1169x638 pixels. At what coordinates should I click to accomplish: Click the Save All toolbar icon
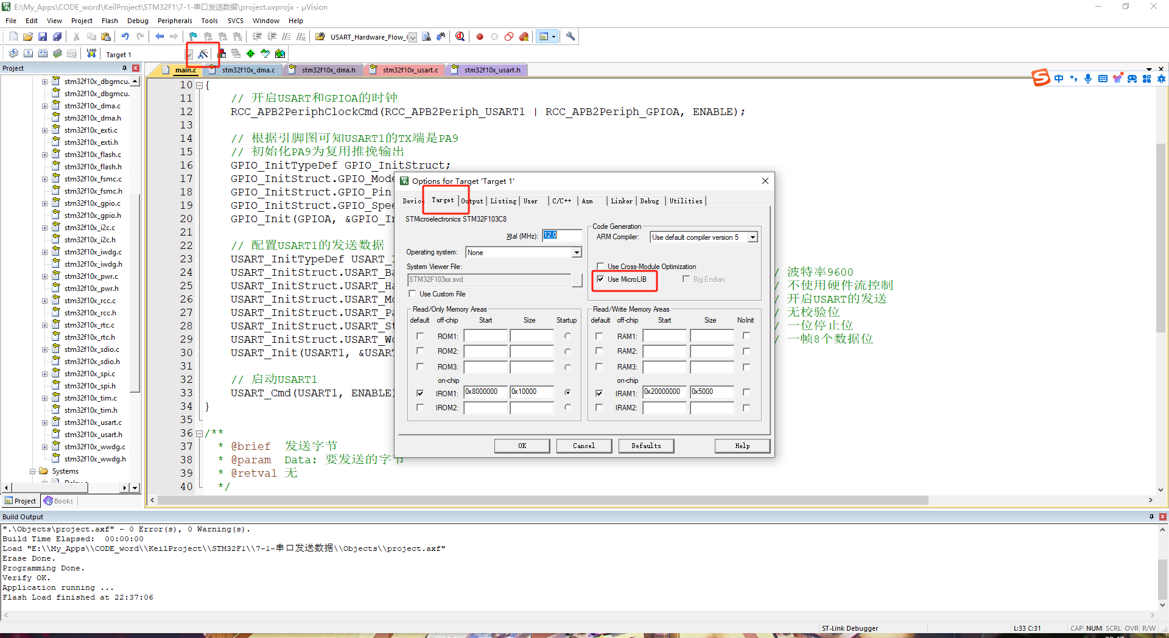point(57,37)
